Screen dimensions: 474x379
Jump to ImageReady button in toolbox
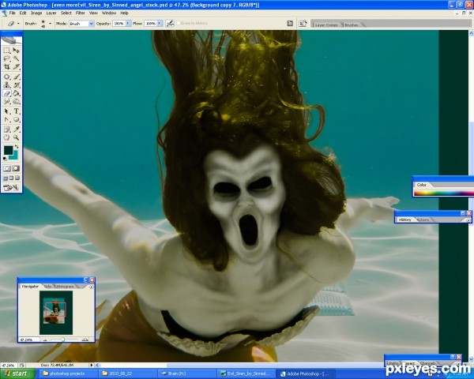click(11, 188)
